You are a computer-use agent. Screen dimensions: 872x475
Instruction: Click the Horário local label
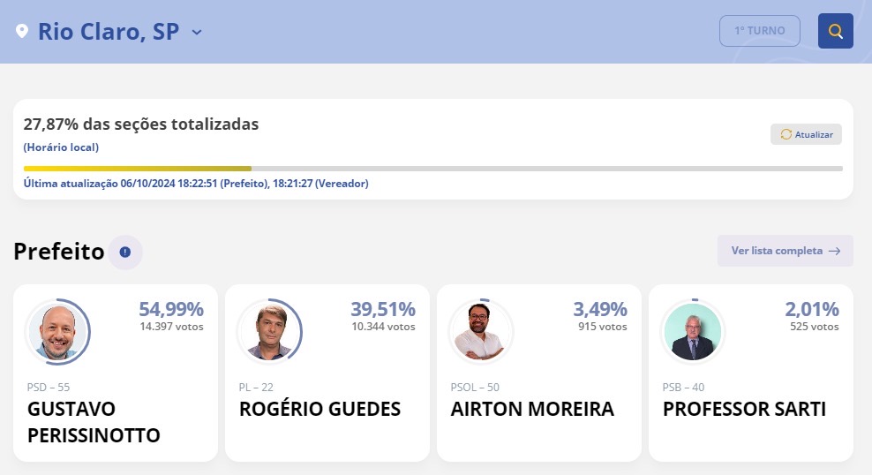click(x=61, y=147)
